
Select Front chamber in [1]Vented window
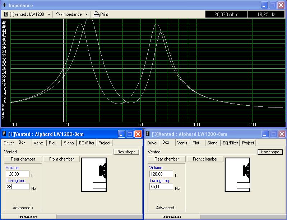pos(61,159)
